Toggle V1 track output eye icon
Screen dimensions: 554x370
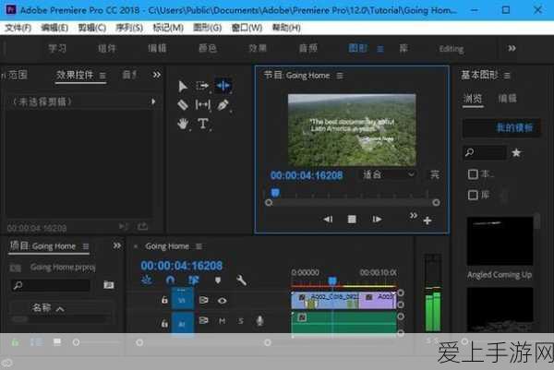point(222,301)
